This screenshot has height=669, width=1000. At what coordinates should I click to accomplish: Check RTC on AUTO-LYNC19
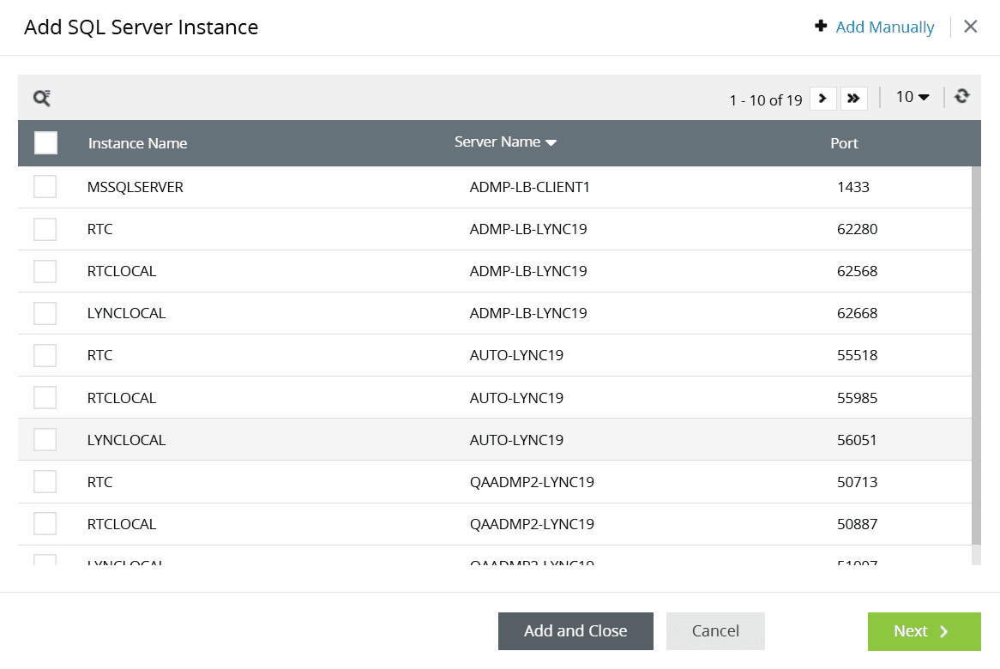click(x=45, y=355)
